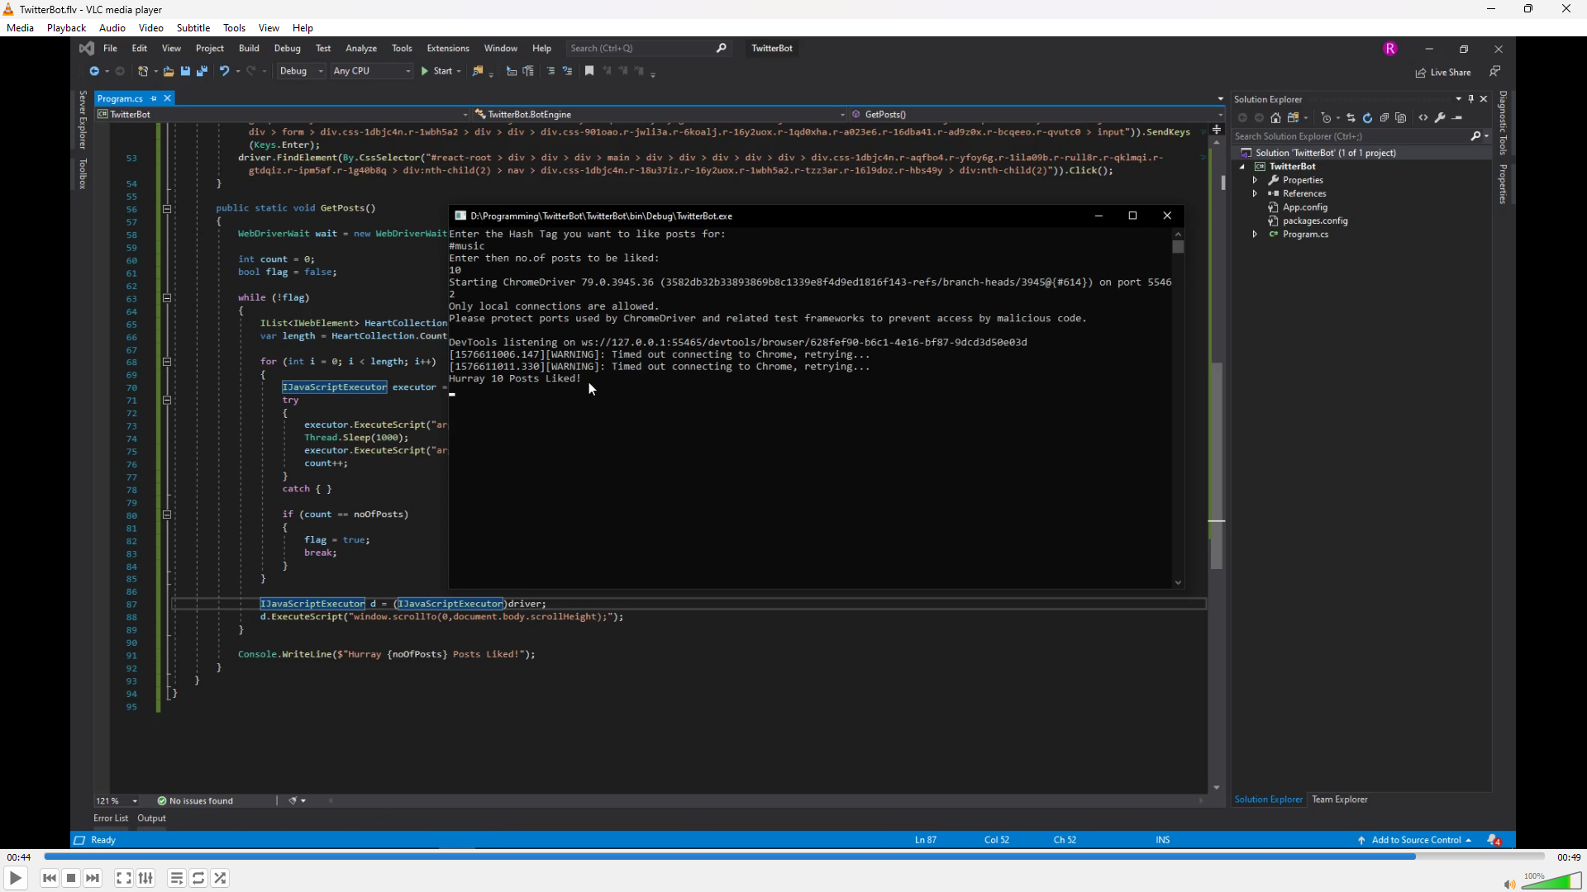Collapse the TwitterBot project node
This screenshot has height=892, width=1587.
coord(1242,167)
